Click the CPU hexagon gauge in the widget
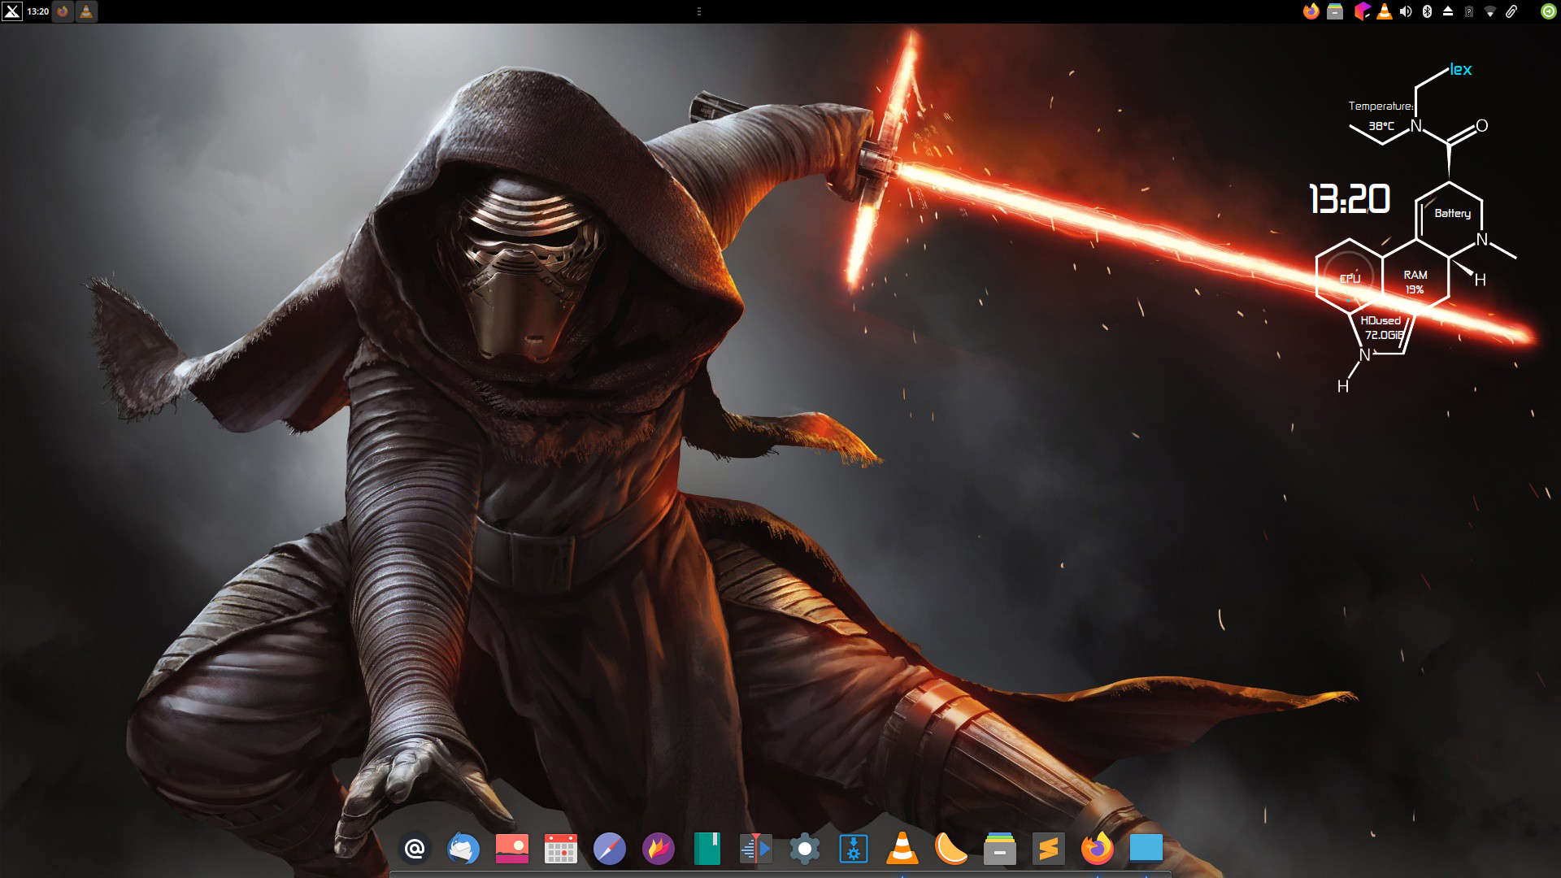Viewport: 1561px width, 878px height. [1350, 276]
